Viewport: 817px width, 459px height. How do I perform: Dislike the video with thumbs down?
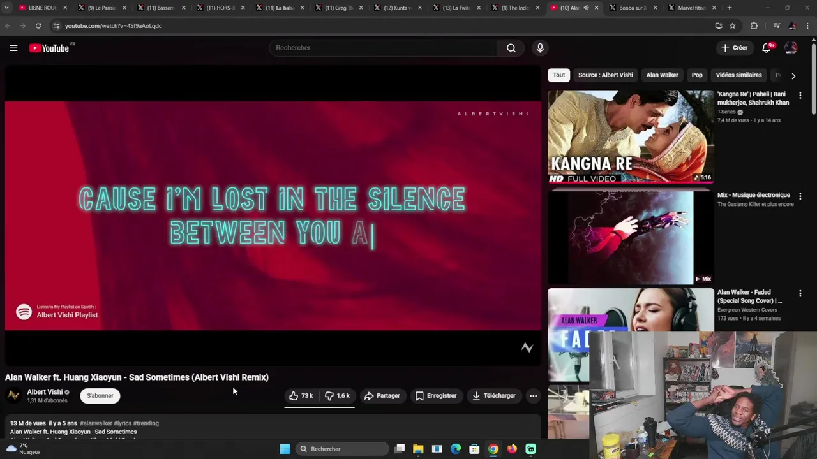click(x=338, y=396)
